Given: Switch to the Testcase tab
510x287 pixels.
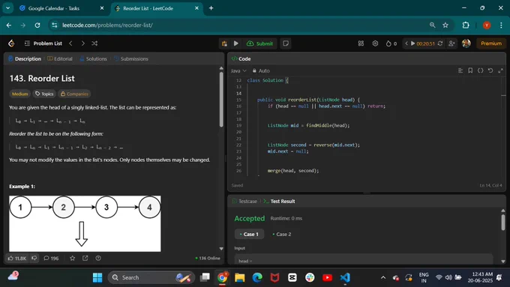Looking at the screenshot, I should click(x=244, y=201).
